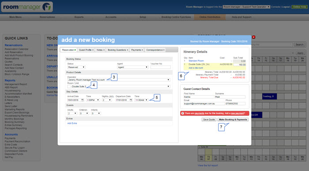Open Commission Debtors quick link
This screenshot has width=309, height=171.
pyautogui.click(x=16, y=151)
